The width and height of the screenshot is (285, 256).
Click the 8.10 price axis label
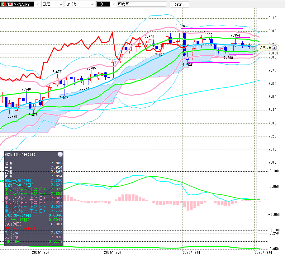coord(273,18)
